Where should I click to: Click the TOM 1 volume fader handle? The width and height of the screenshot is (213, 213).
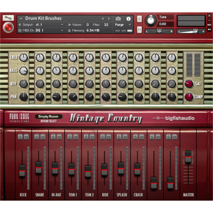coord(72,169)
